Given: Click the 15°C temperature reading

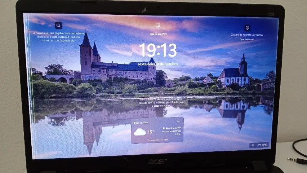Looking at the screenshot, I should [x=151, y=132].
